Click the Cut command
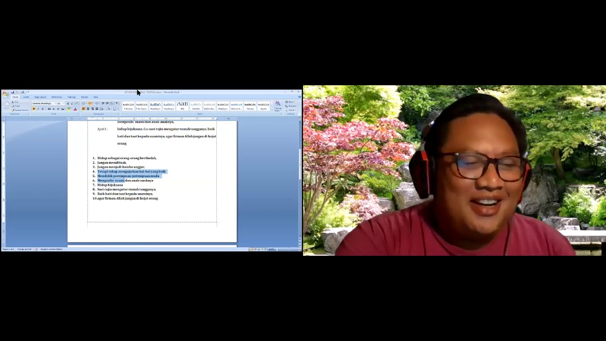 (x=15, y=102)
